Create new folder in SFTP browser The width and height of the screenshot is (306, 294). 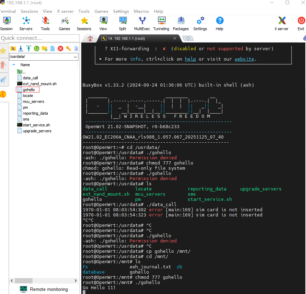click(x=45, y=48)
